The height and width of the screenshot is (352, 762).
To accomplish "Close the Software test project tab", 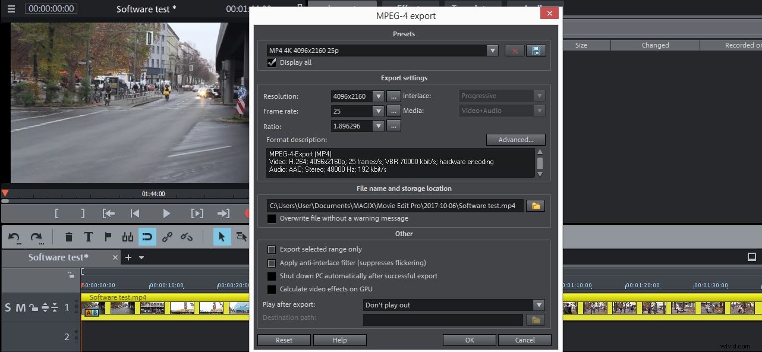I will coord(115,257).
